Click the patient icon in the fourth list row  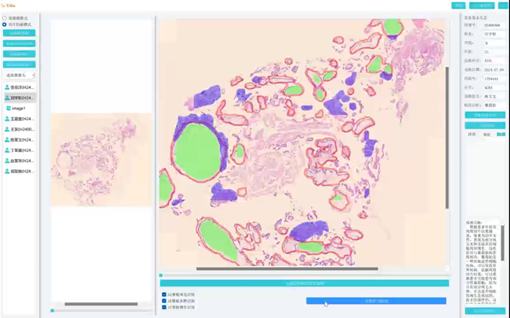[7, 119]
